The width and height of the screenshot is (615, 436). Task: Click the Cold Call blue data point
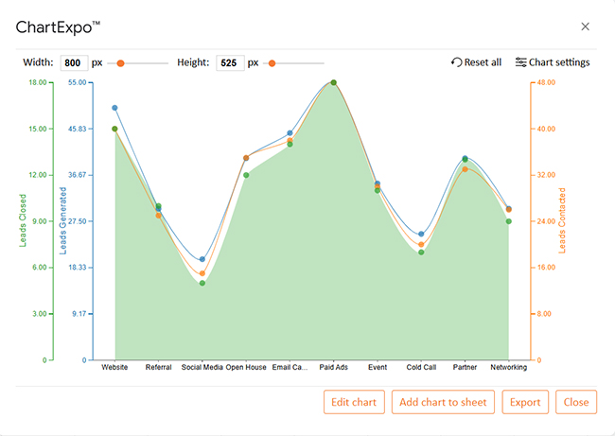[421, 234]
